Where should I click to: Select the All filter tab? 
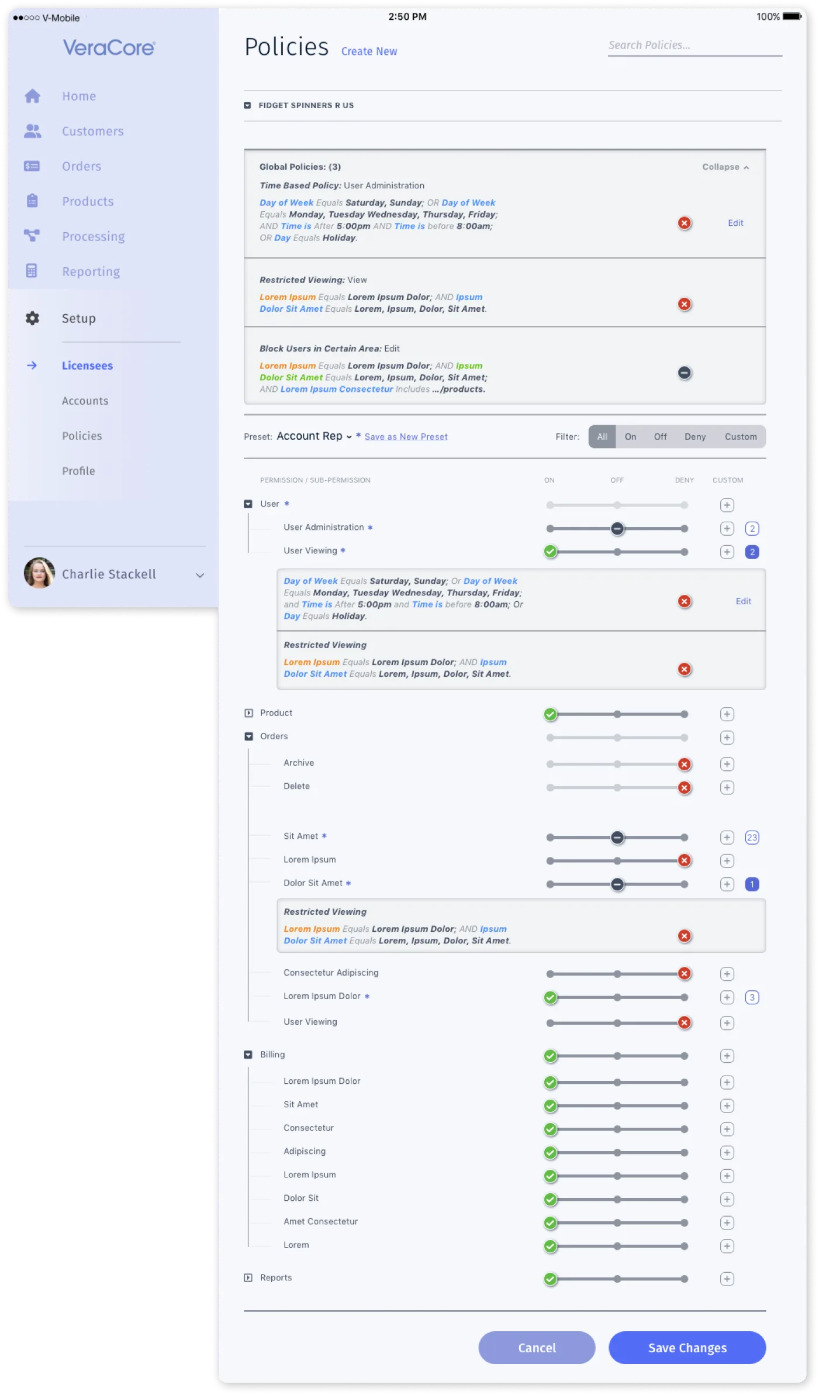point(602,436)
